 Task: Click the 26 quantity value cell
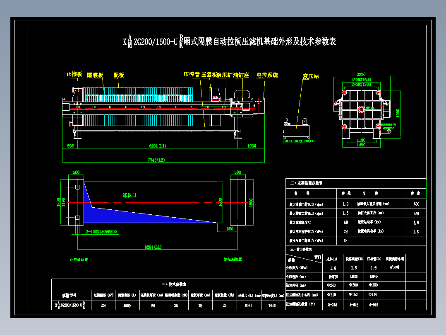point(176,306)
